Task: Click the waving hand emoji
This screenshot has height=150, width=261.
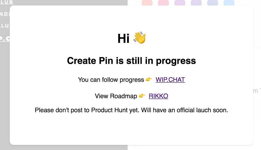Action: click(140, 38)
